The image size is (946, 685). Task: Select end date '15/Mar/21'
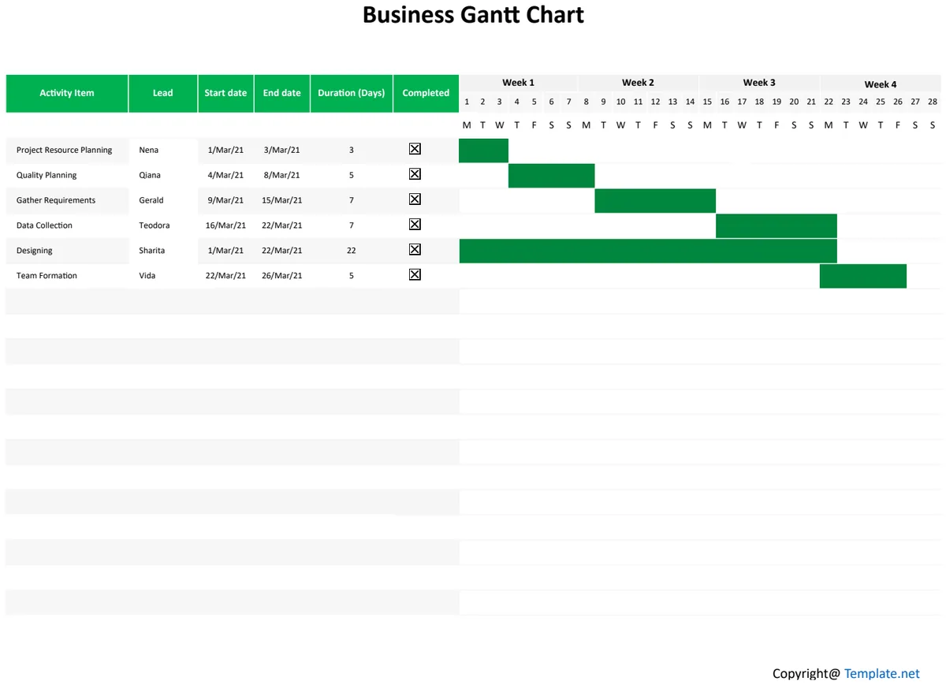coord(282,200)
